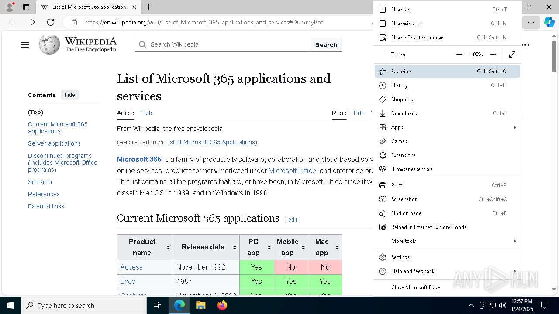Click the site lock info icon
Screen dimensions: 559x314
pyautogui.click(x=74, y=22)
